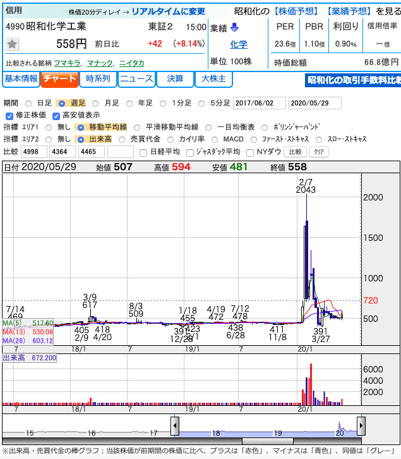Click the MA(26) 603.12 legend
The image size is (401, 459).
[28, 341]
